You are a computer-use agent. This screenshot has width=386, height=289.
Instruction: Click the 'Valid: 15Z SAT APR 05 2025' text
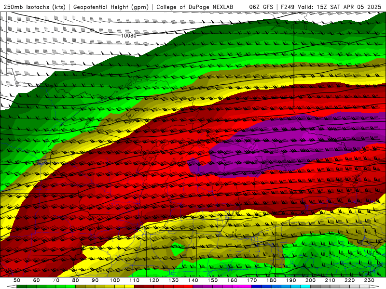(x=340, y=7)
